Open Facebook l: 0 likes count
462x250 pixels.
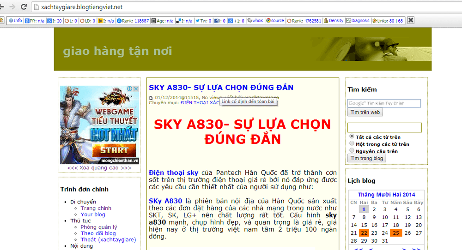pyautogui.click(x=220, y=21)
